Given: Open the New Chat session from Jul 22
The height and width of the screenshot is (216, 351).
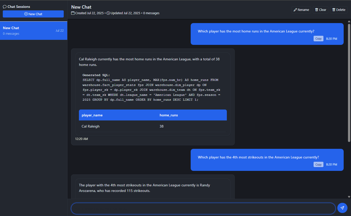Looking at the screenshot, I should (33, 31).
